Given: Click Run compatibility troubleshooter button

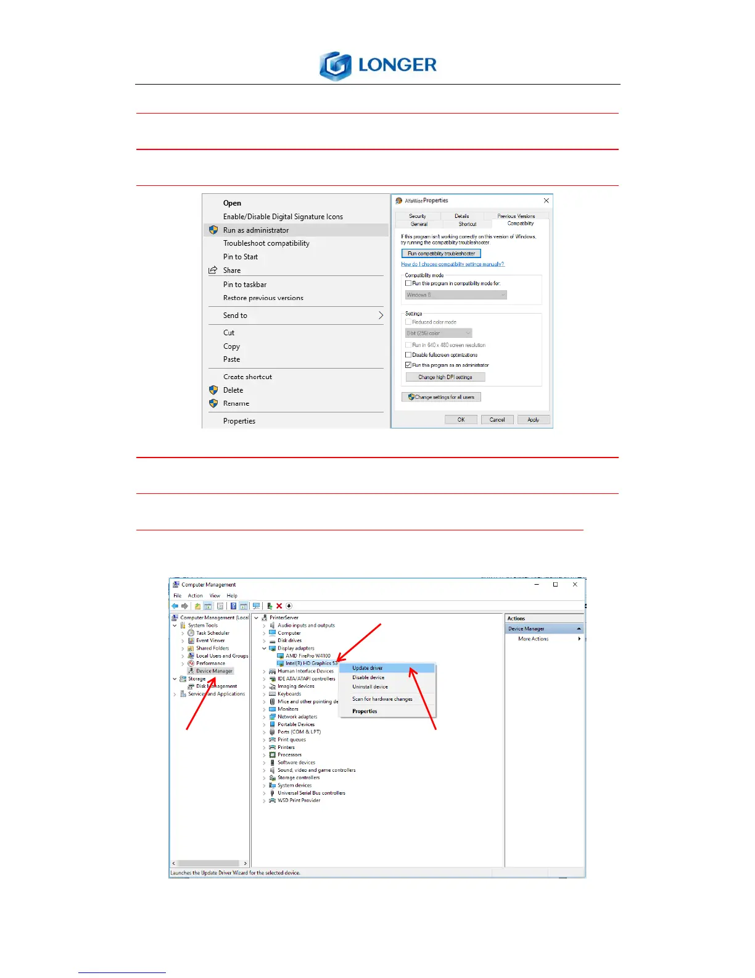Looking at the screenshot, I should [x=441, y=253].
